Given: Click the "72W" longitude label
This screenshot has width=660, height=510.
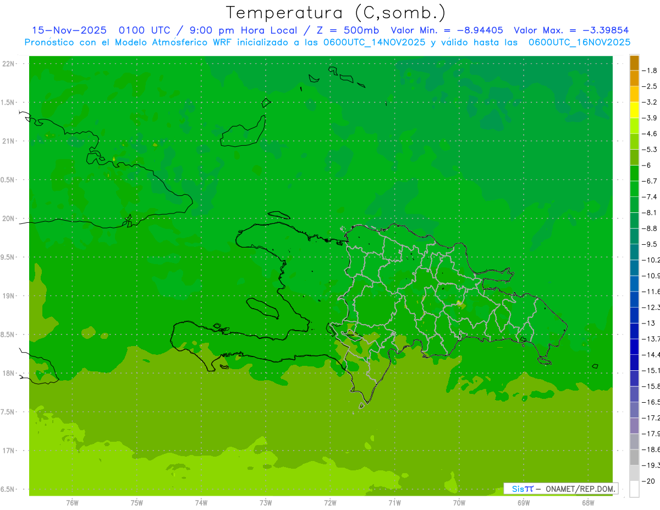Looking at the screenshot, I should pyautogui.click(x=330, y=503).
